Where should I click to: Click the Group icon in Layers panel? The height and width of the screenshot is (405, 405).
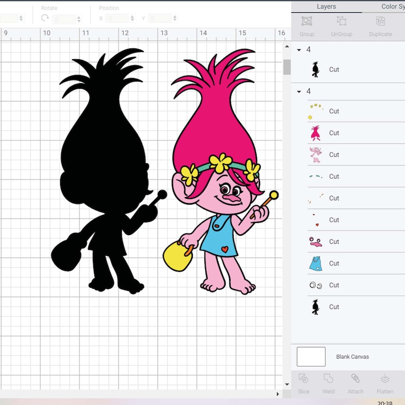tap(307, 21)
